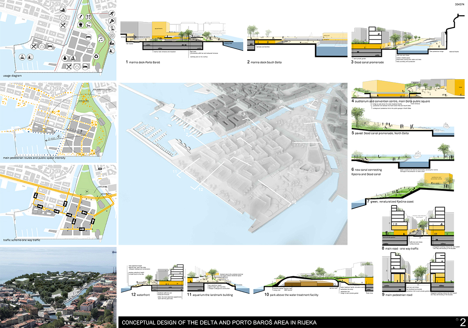Click the treadmill gym icon
The image size is (468, 328).
pyautogui.click(x=73, y=58)
